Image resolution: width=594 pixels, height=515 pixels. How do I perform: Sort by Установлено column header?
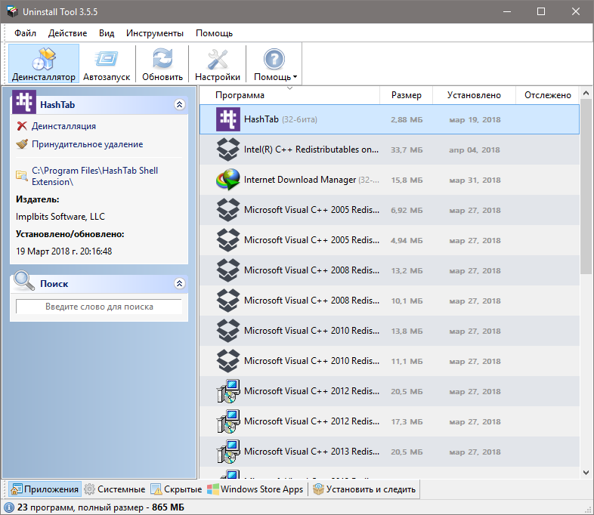474,95
